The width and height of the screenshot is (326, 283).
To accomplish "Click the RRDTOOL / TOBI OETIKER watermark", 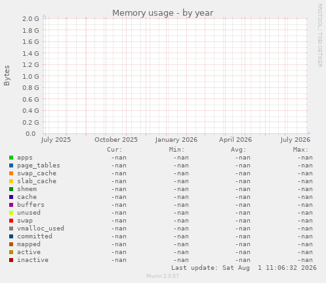I will [x=319, y=35].
